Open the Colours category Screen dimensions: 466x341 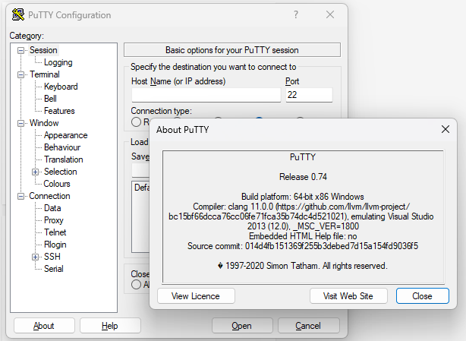tap(57, 184)
